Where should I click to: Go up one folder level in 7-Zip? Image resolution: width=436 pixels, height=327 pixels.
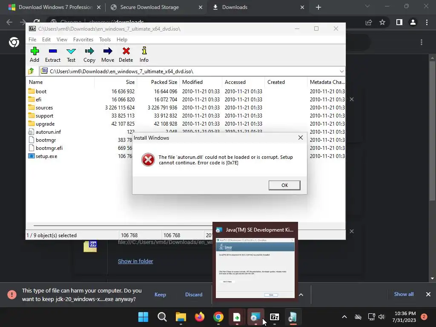(31, 71)
